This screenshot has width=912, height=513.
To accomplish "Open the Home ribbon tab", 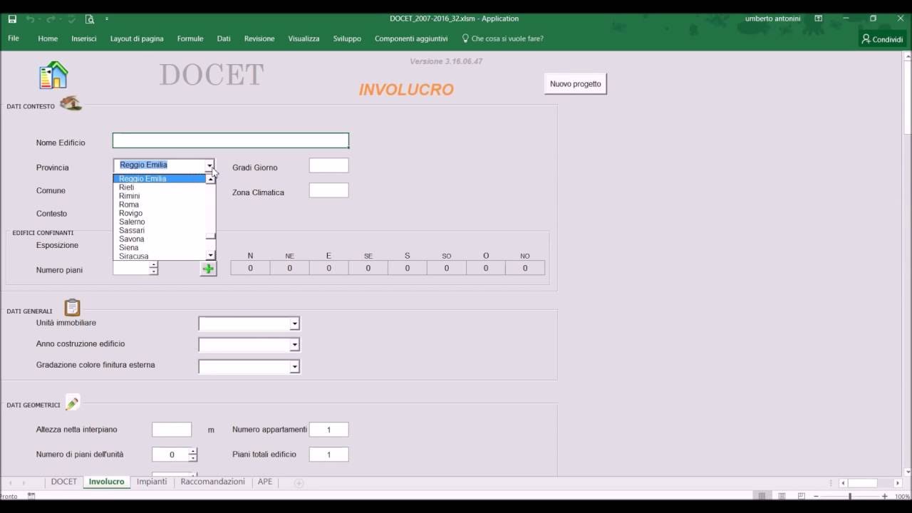I will (48, 38).
